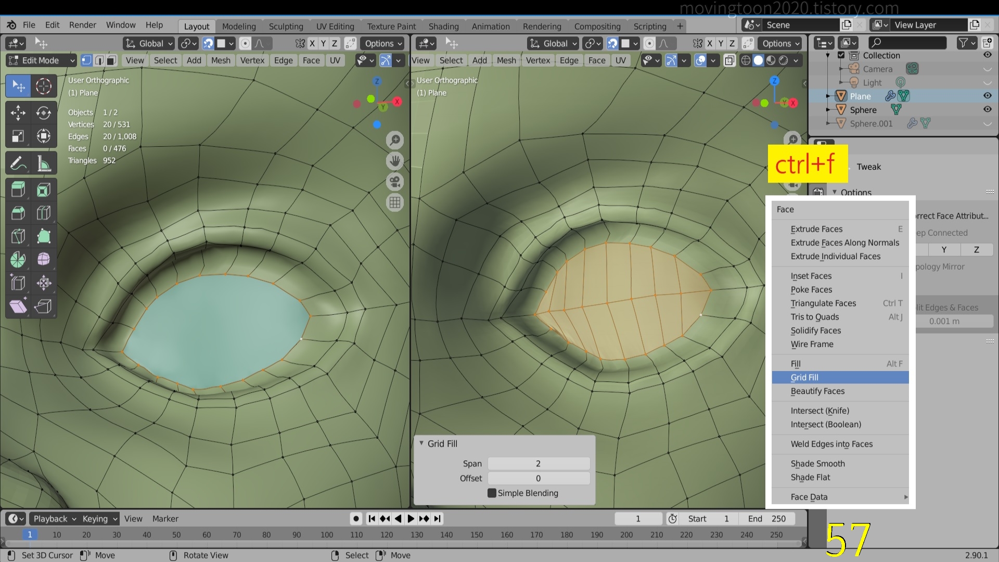Open the Keying dropdown
999x562 pixels.
(x=100, y=519)
